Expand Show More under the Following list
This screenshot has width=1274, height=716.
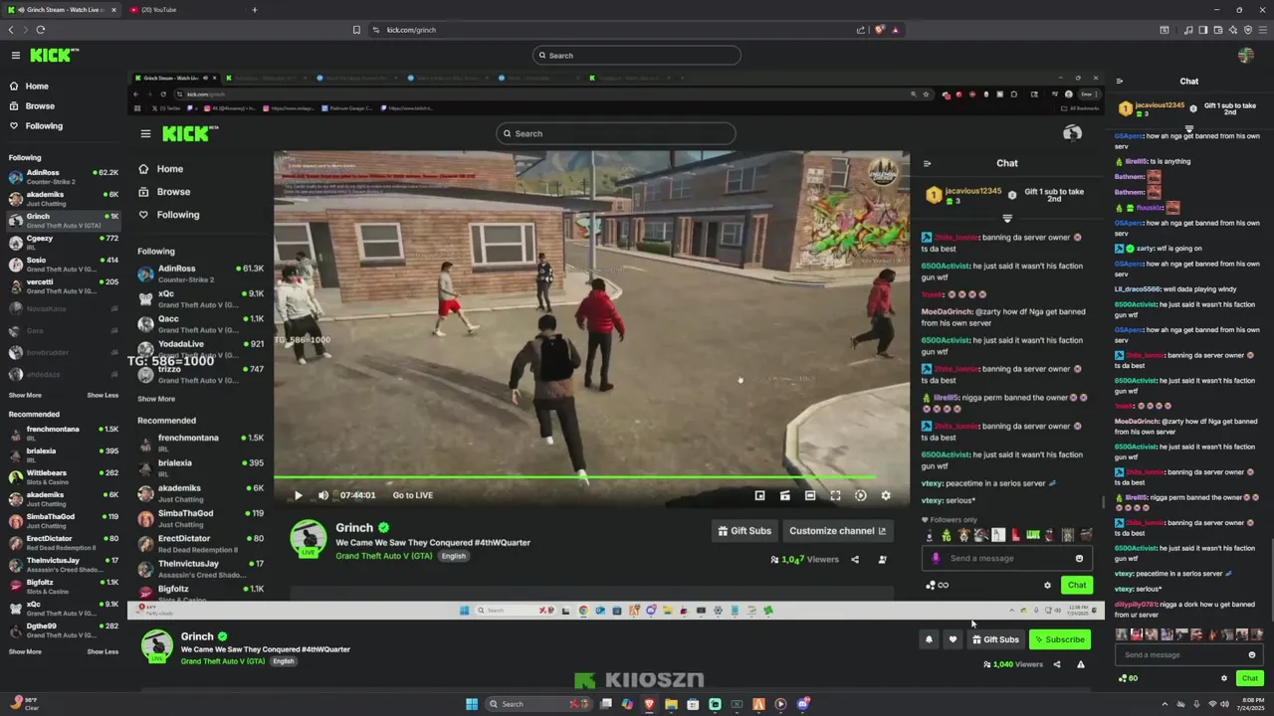(x=25, y=395)
